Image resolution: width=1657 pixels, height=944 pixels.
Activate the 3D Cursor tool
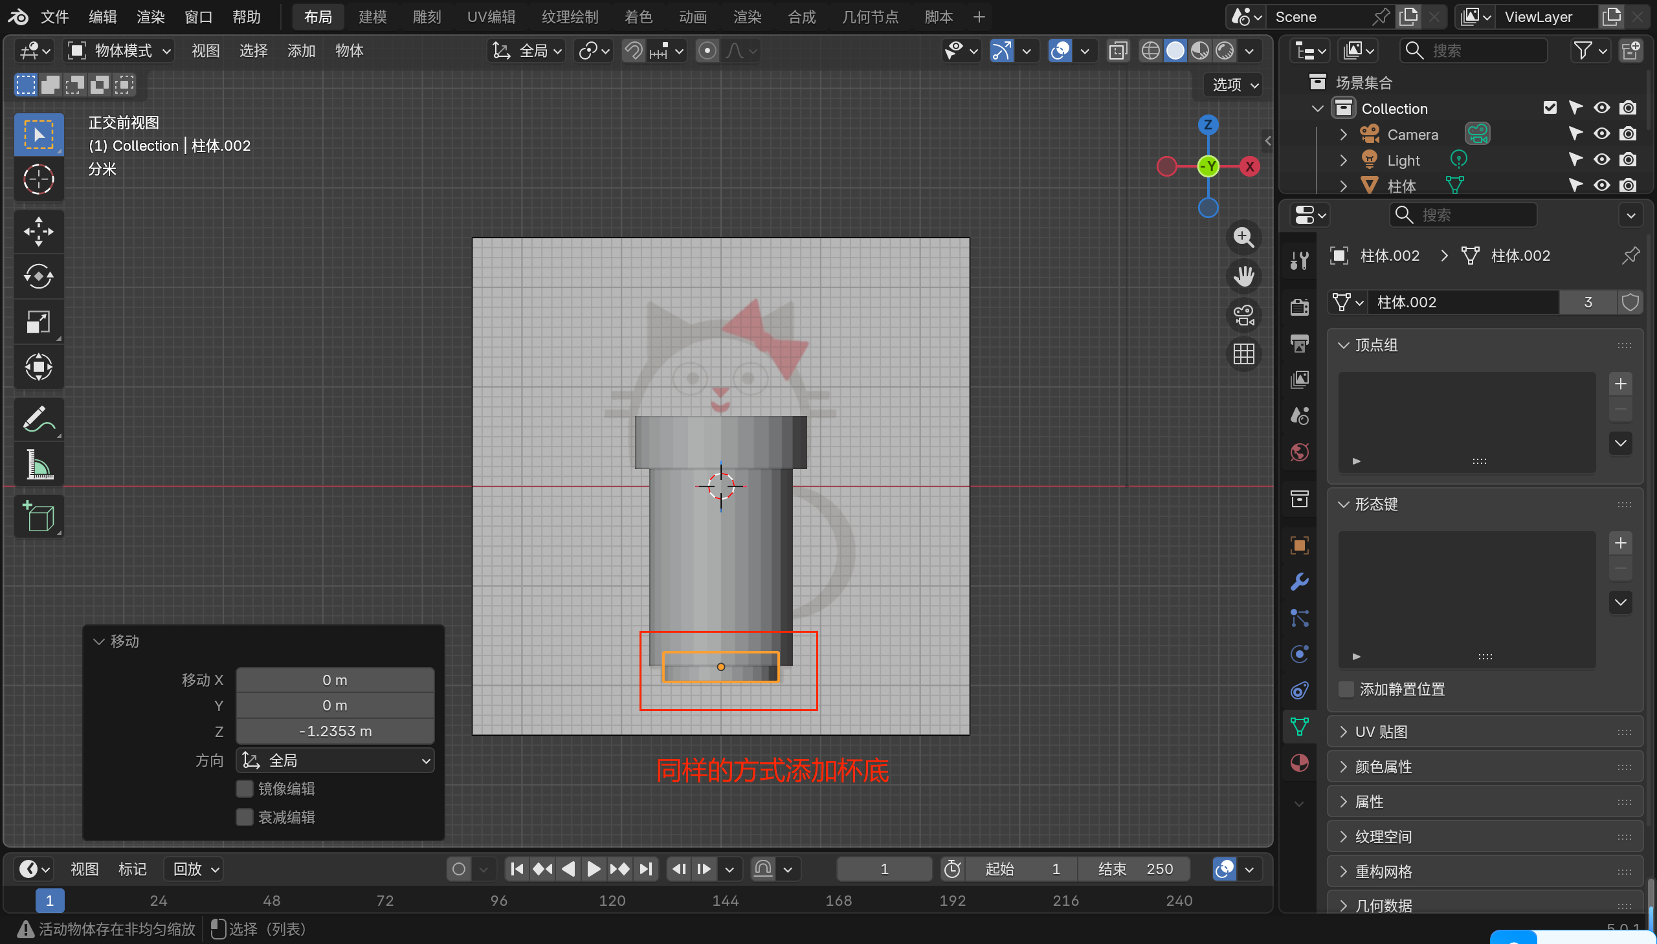click(38, 180)
